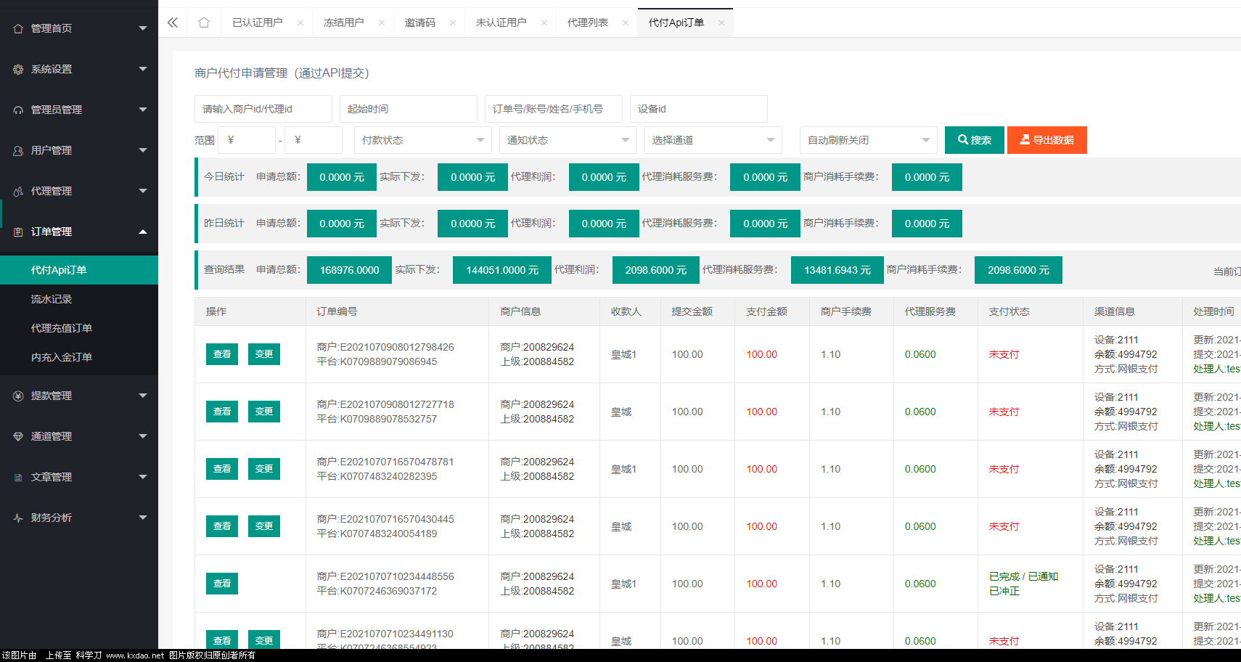Click the 提款管理 yen icon
The width and height of the screenshot is (1241, 662).
point(18,396)
